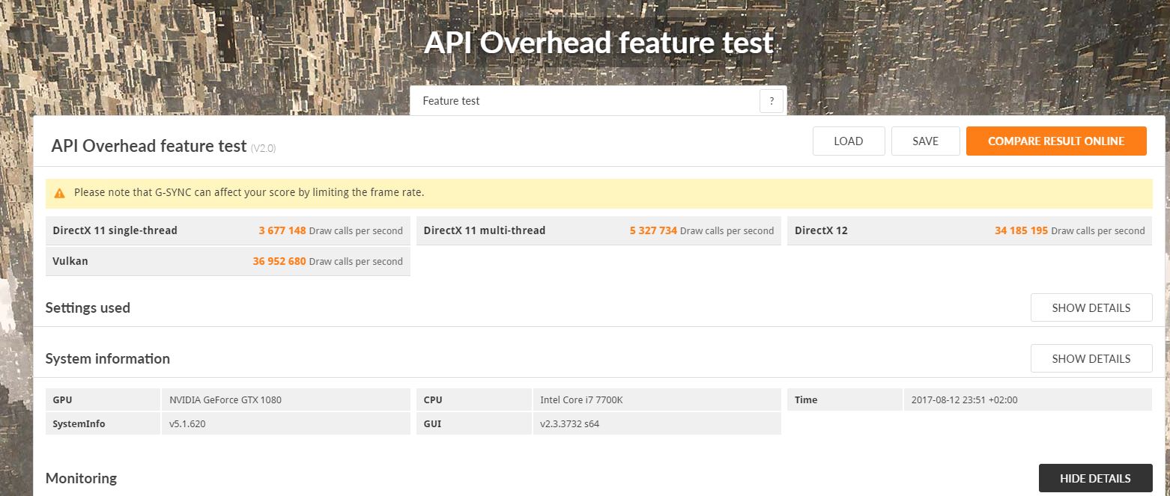Click the Intel Core i7 7700K CPU value
This screenshot has width=1170, height=496.
(x=581, y=399)
